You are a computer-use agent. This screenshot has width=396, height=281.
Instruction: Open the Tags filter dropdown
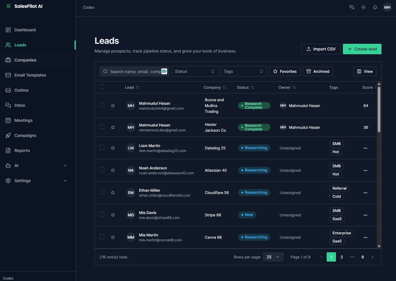(x=243, y=71)
